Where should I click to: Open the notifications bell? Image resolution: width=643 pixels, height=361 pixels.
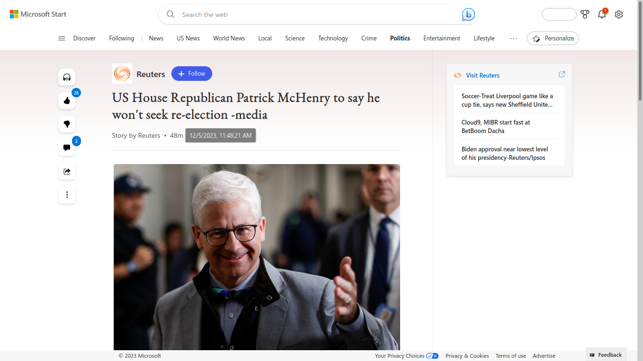[x=602, y=15]
